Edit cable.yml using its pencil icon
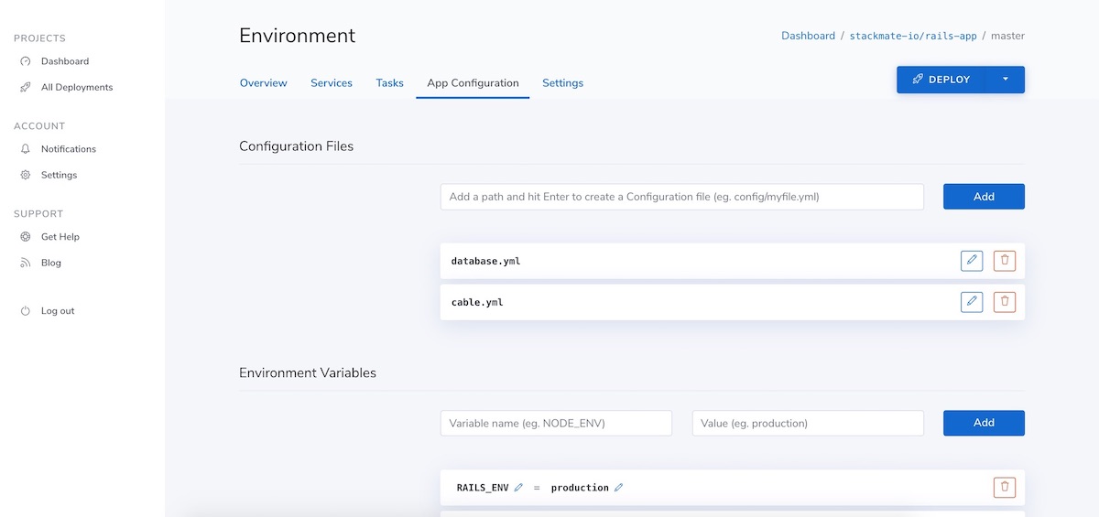1099x517 pixels. (x=972, y=301)
